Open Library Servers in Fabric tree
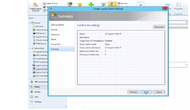The image size is (190, 110). click(x=40, y=30)
